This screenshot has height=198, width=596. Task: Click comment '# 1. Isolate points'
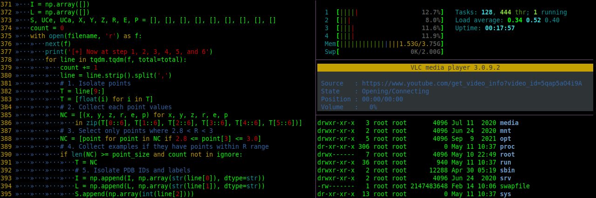[x=96, y=83]
